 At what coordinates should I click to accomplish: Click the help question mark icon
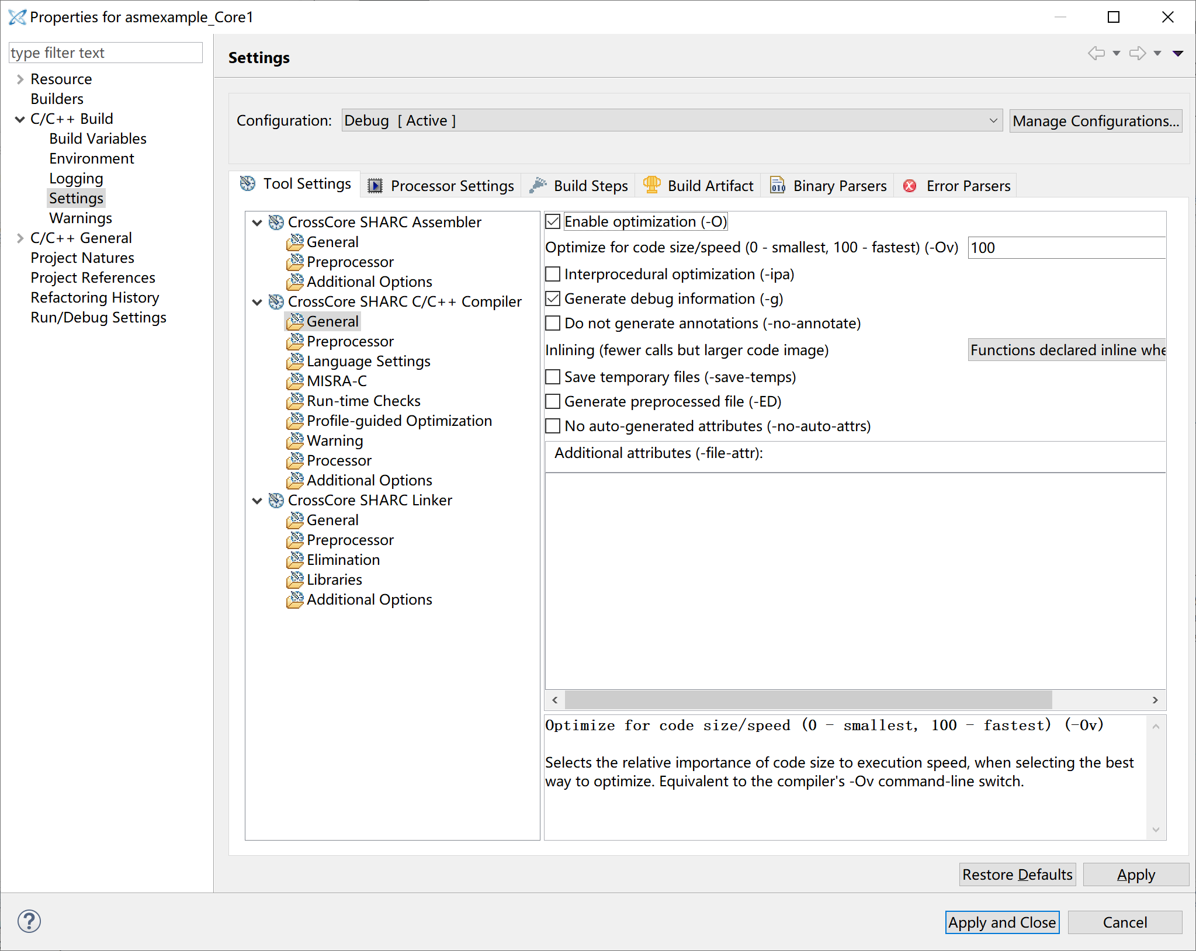[x=29, y=921]
